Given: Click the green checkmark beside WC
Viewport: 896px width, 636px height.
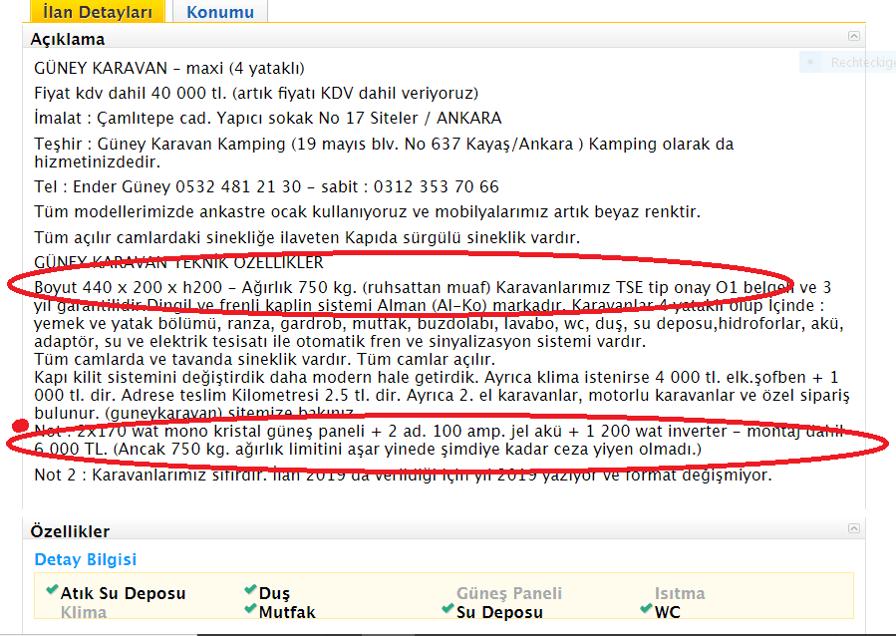Looking at the screenshot, I should coord(646,610).
